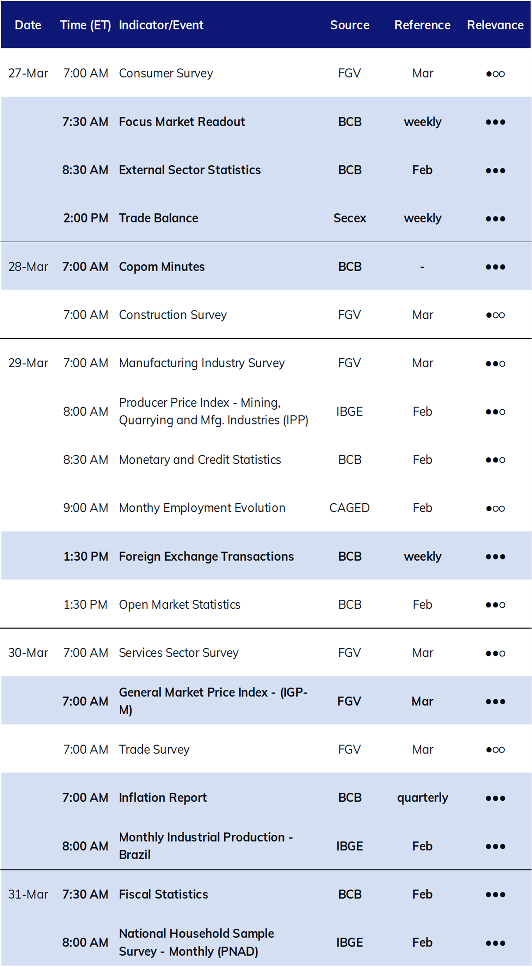Select the Foreign Exchange Transactions row

266,556
